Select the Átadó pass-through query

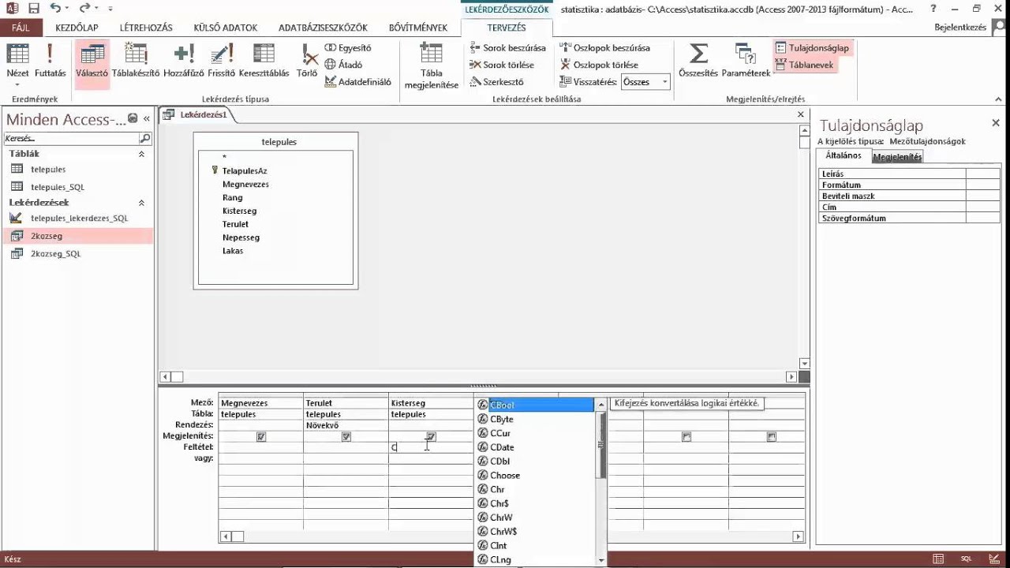pos(343,65)
